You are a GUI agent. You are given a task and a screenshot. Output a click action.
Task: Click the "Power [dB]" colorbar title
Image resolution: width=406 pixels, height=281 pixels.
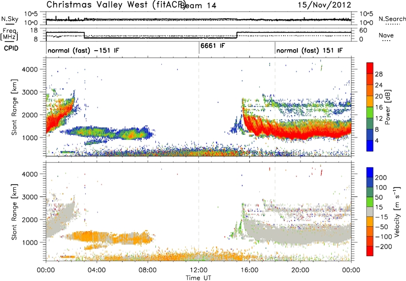point(388,107)
